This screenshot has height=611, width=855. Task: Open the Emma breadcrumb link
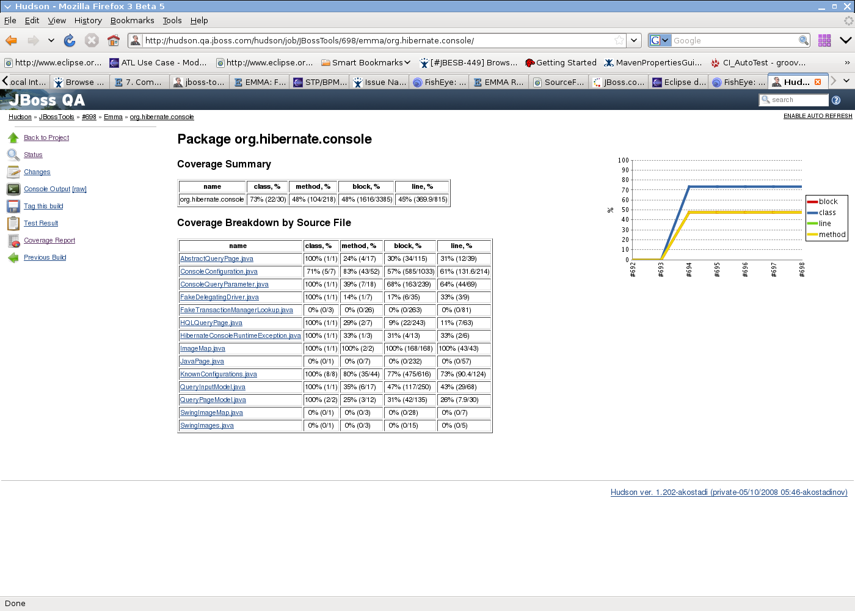pyautogui.click(x=113, y=117)
